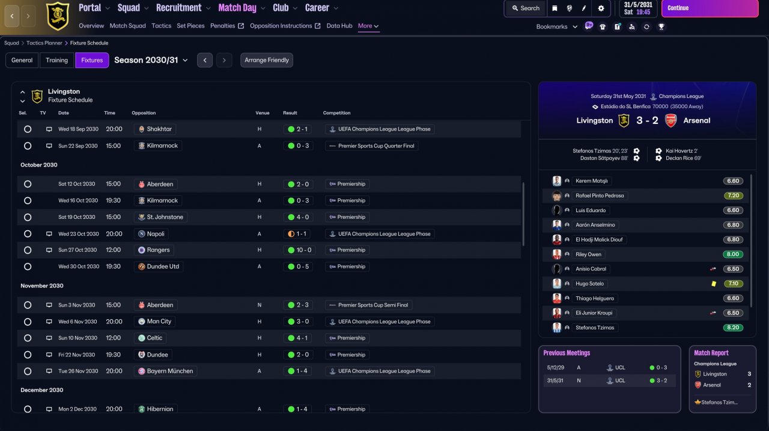Viewport: 769px width, 431px height.
Task: Select the Napoli fixture radio button
Action: pos(28,234)
